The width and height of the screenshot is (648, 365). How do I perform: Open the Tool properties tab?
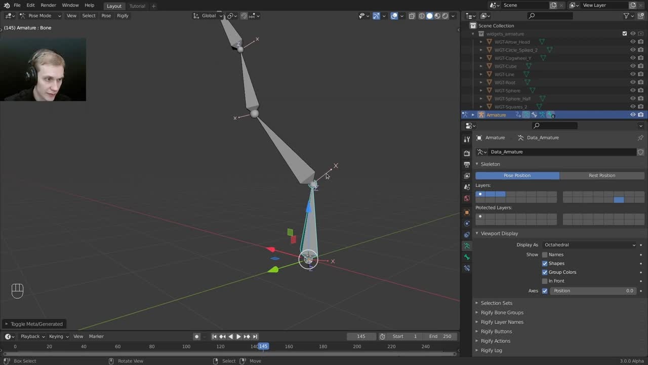coord(467,139)
